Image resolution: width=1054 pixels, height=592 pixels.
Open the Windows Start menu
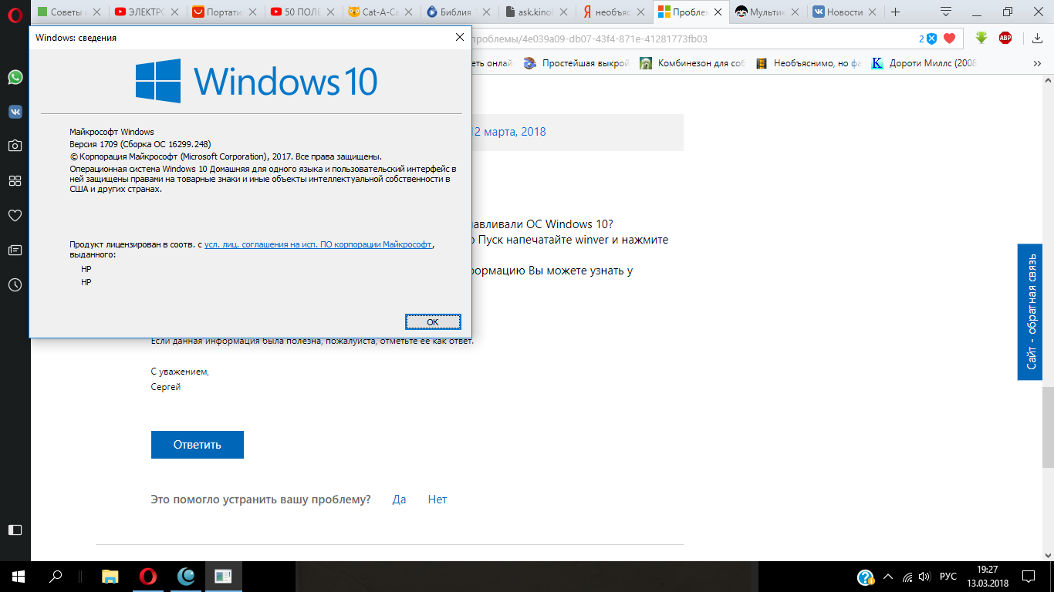(x=19, y=576)
